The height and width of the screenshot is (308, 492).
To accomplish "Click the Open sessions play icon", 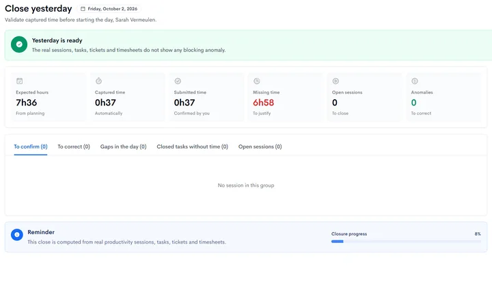I will (x=336, y=81).
